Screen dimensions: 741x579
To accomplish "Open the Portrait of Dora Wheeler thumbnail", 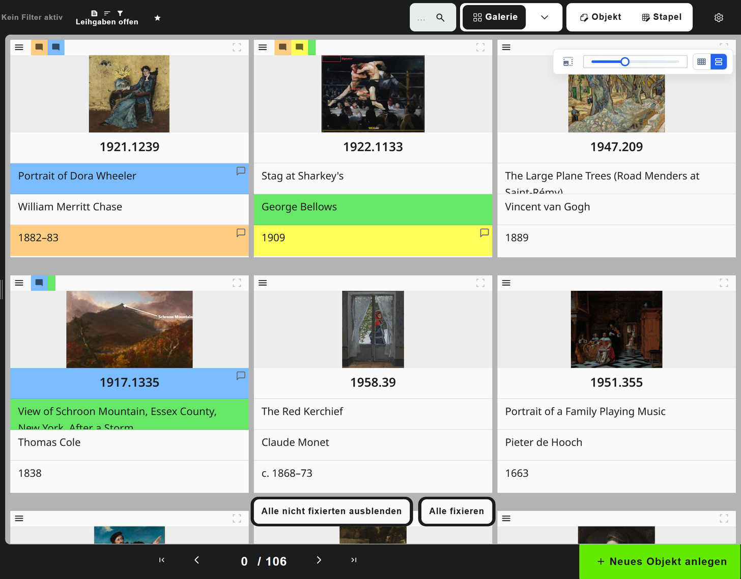I will click(x=129, y=94).
